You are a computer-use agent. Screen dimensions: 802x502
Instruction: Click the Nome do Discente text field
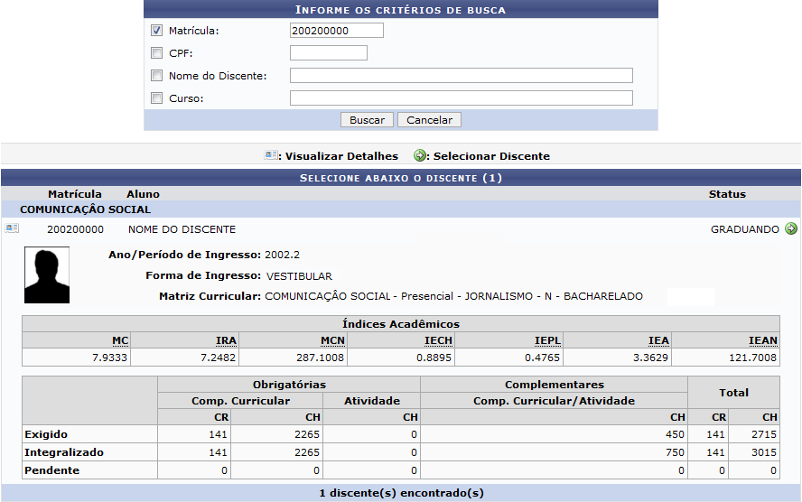(x=462, y=76)
